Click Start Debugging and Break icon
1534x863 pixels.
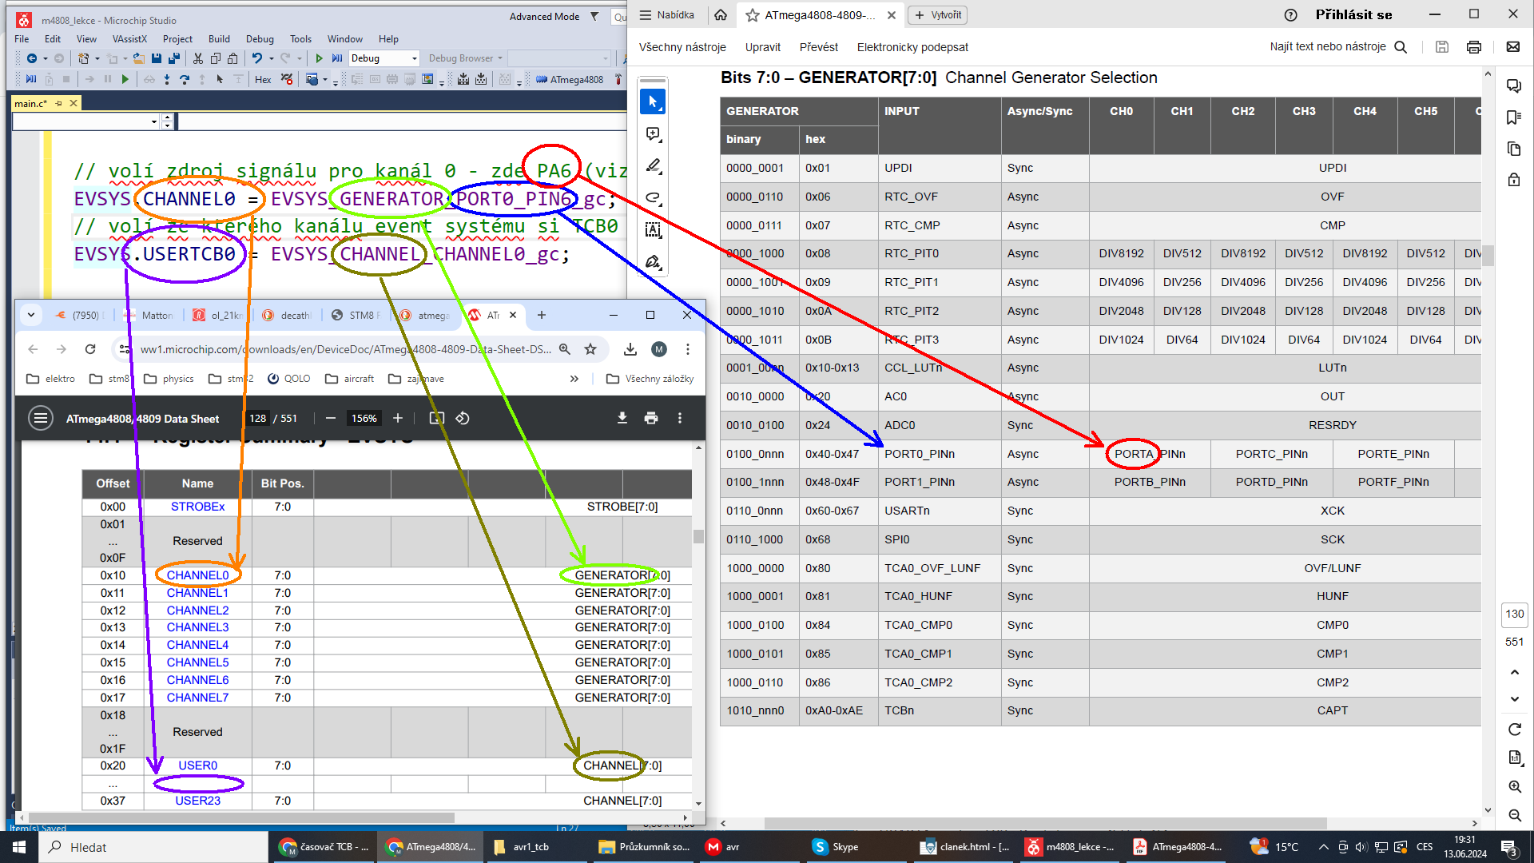click(x=337, y=58)
